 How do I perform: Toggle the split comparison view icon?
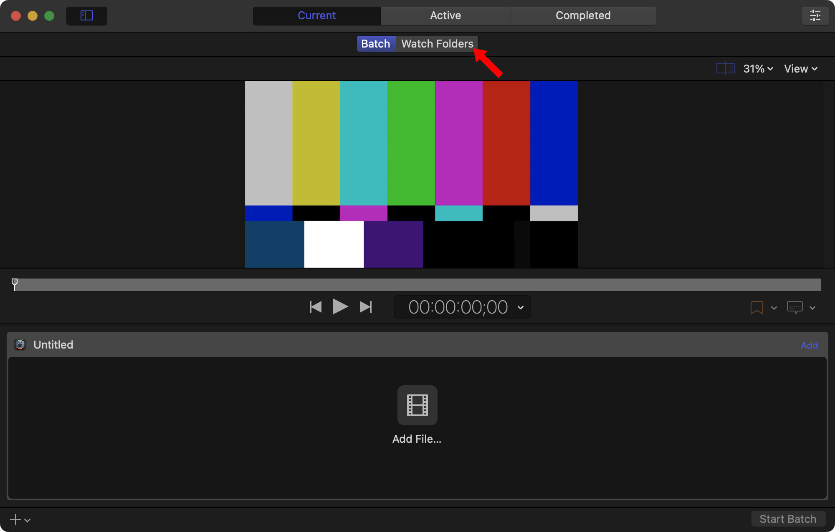point(725,68)
